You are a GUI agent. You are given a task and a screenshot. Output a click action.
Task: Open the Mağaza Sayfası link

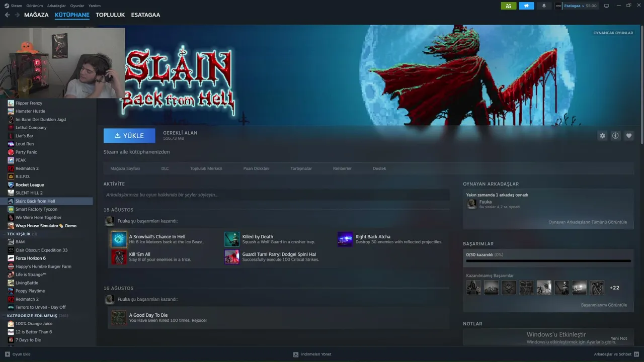(125, 168)
